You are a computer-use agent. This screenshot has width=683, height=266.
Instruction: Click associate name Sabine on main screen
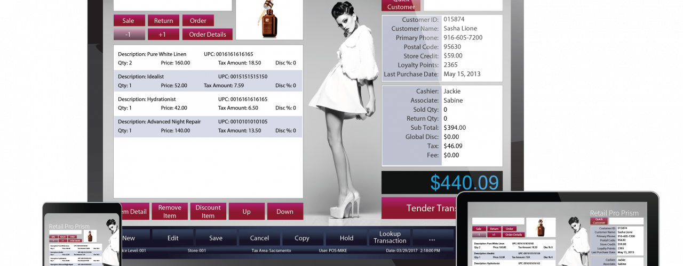pos(453,101)
